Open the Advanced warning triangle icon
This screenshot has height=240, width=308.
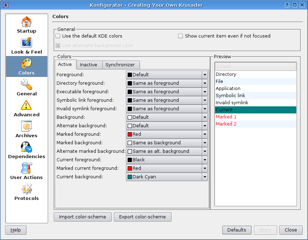(26, 105)
